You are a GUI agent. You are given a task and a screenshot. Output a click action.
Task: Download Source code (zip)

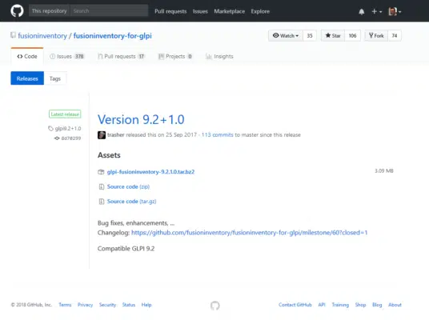(x=128, y=186)
